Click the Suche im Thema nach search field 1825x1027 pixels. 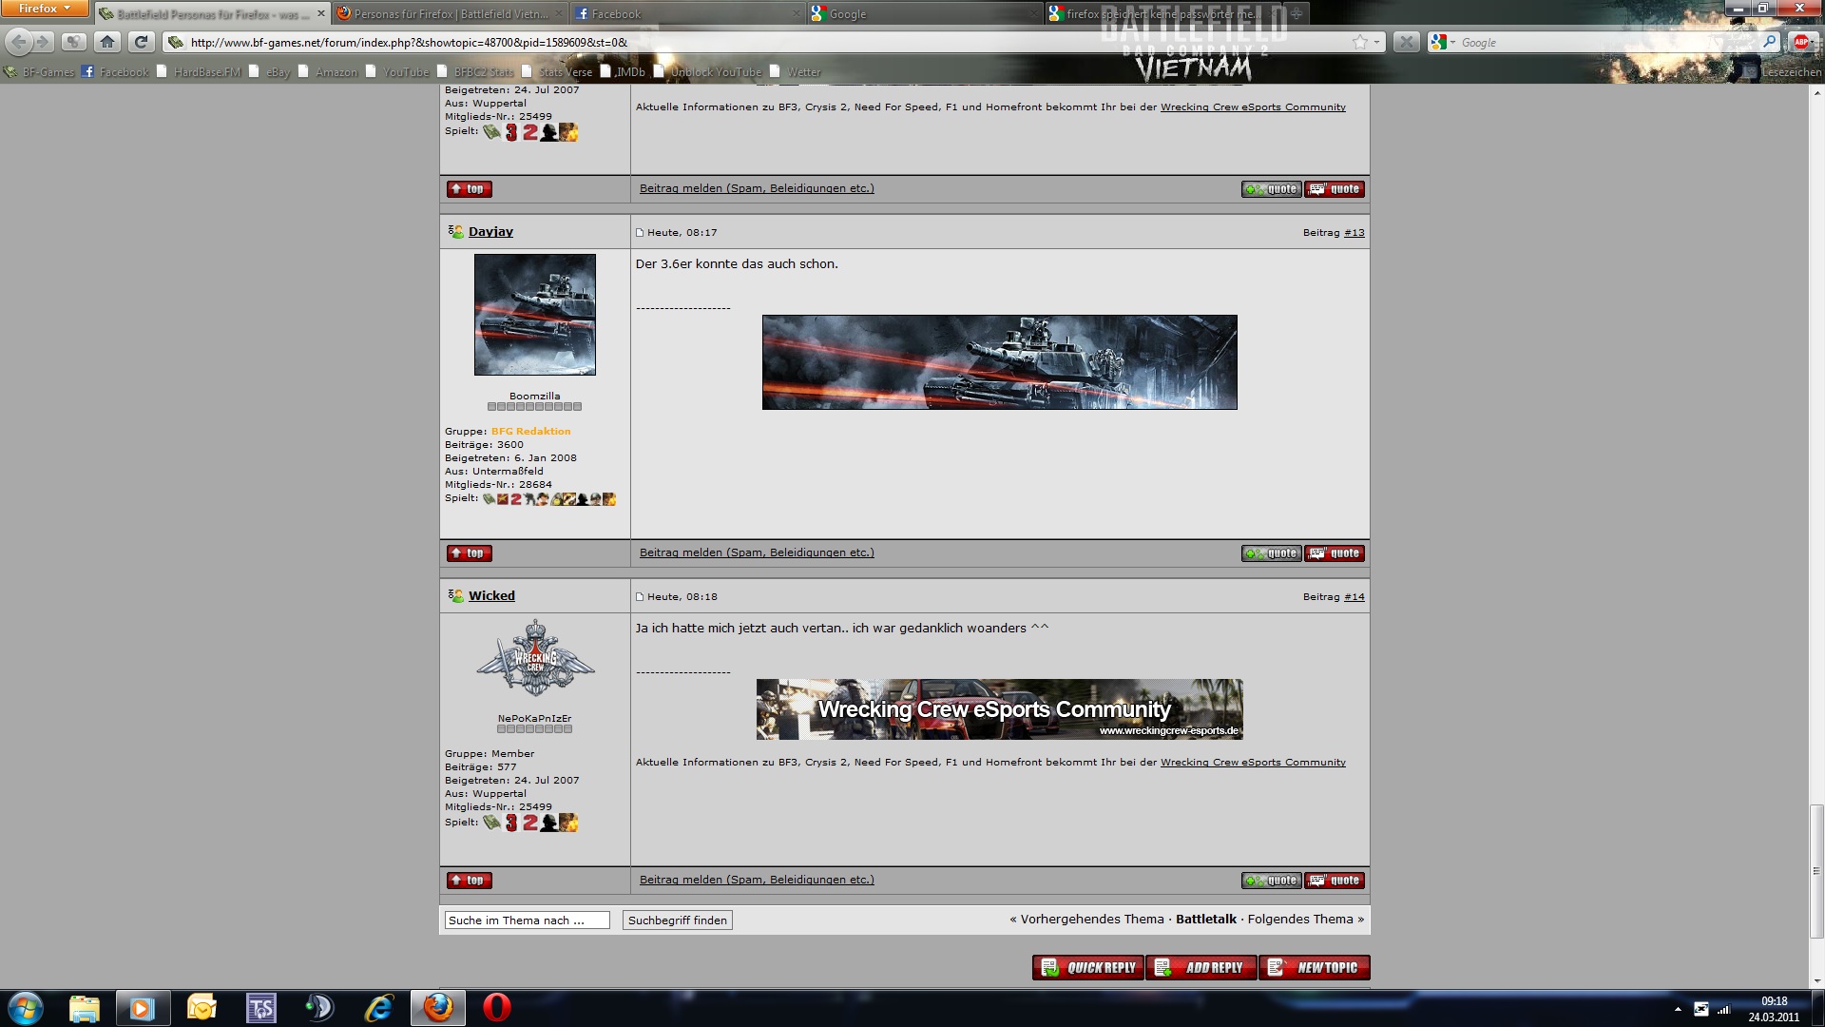tap(527, 920)
